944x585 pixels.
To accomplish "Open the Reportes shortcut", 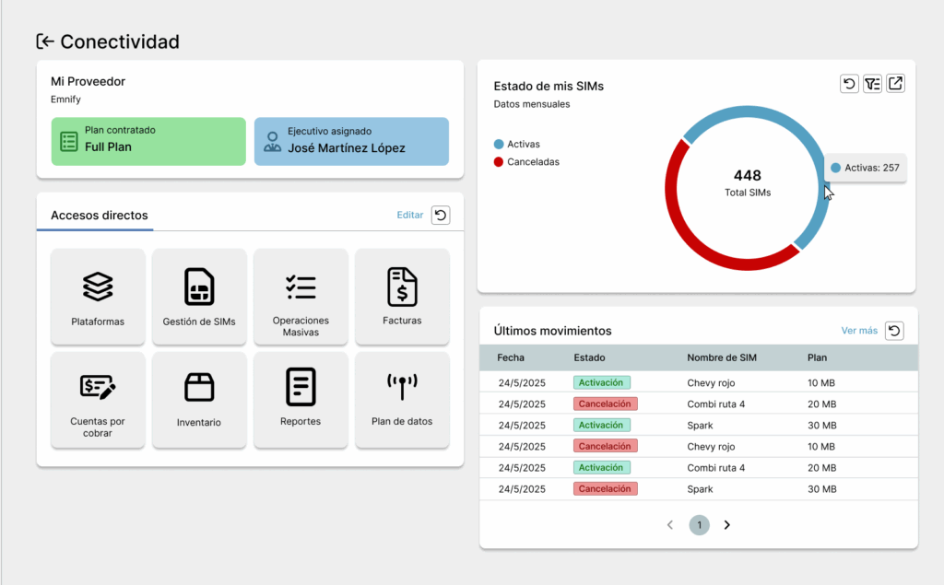I will pyautogui.click(x=301, y=399).
